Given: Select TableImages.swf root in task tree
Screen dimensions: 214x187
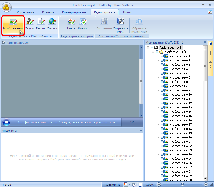Looking at the screenshot, I should 170,48.
